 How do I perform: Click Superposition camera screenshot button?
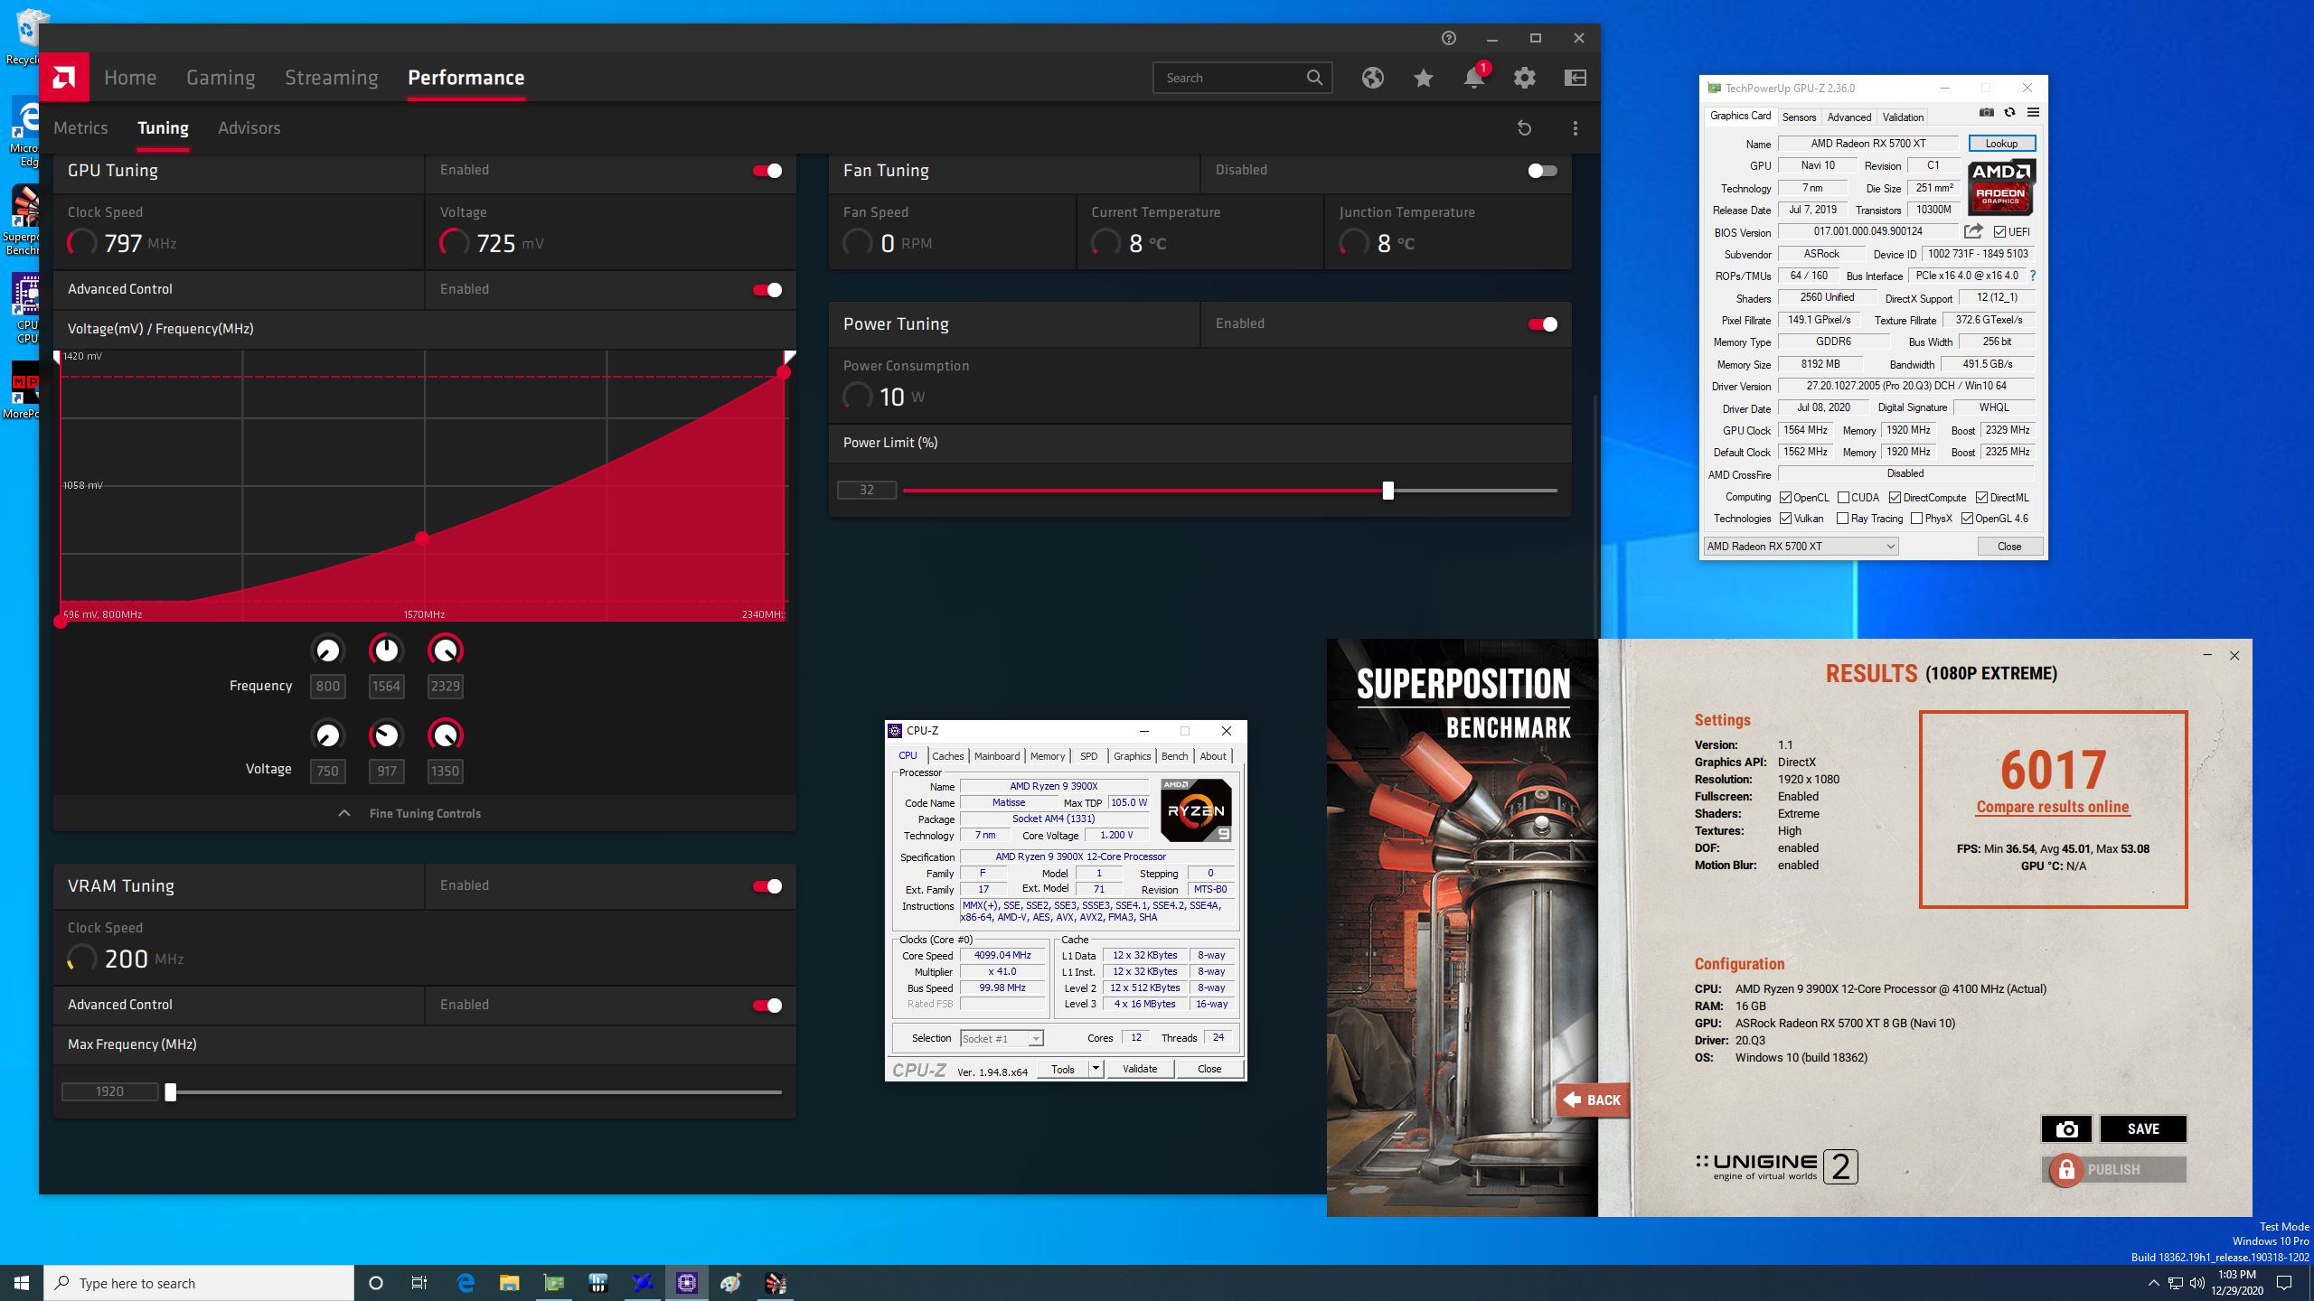[2066, 1129]
